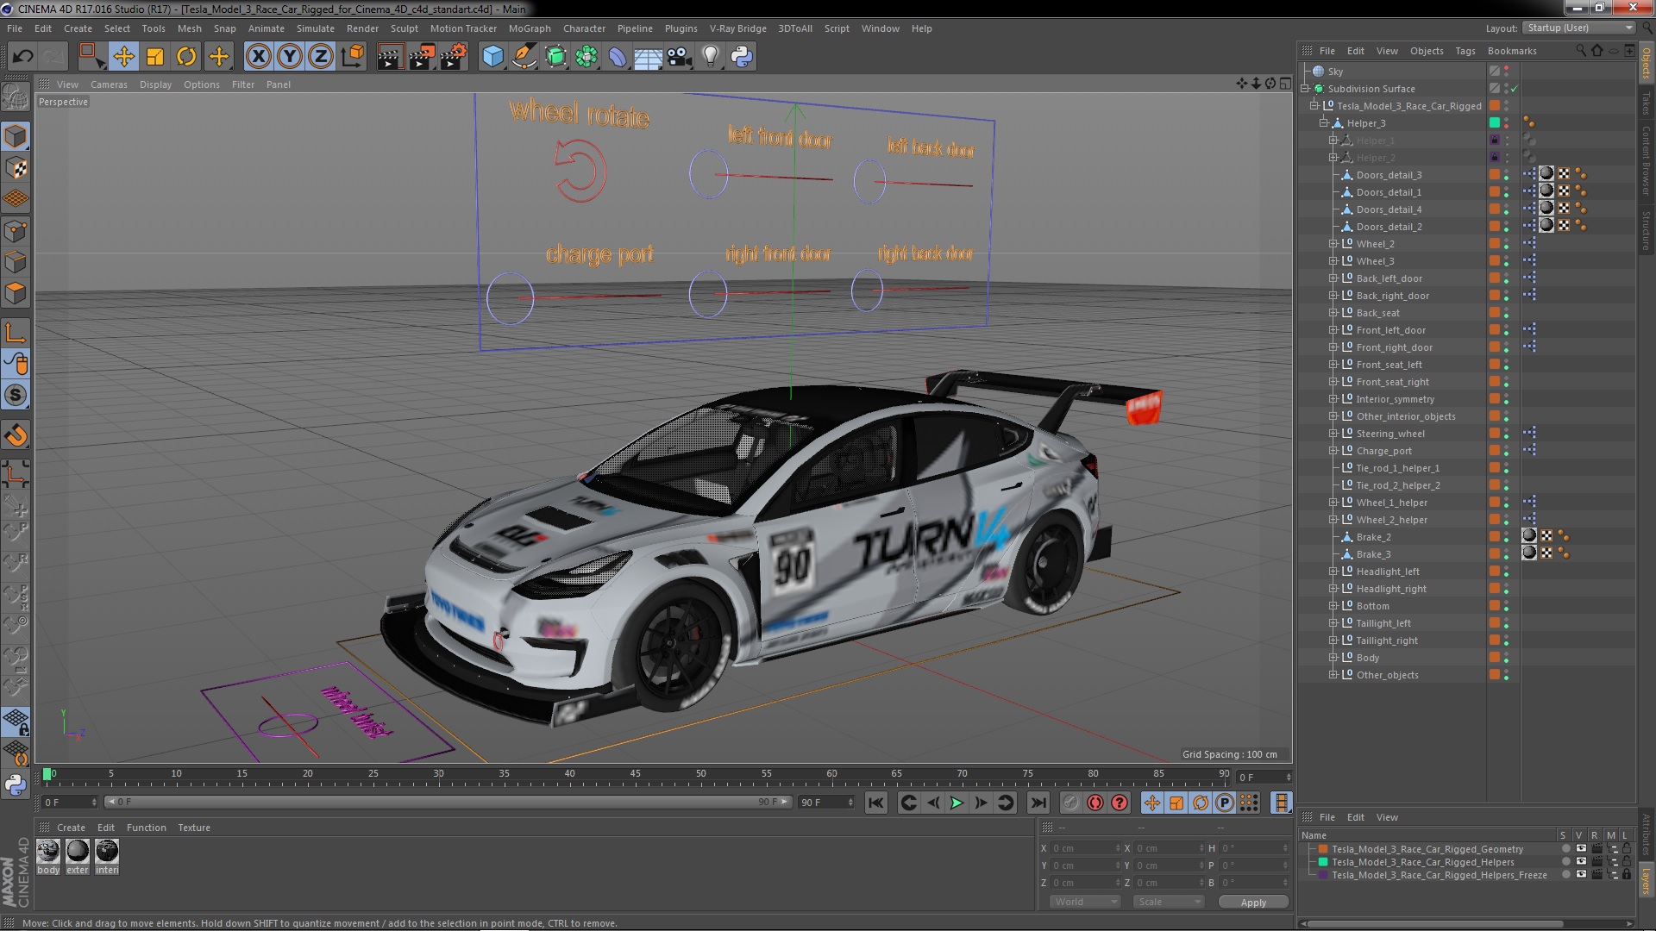Open material manager Texture menu
This screenshot has width=1656, height=931.
click(194, 828)
